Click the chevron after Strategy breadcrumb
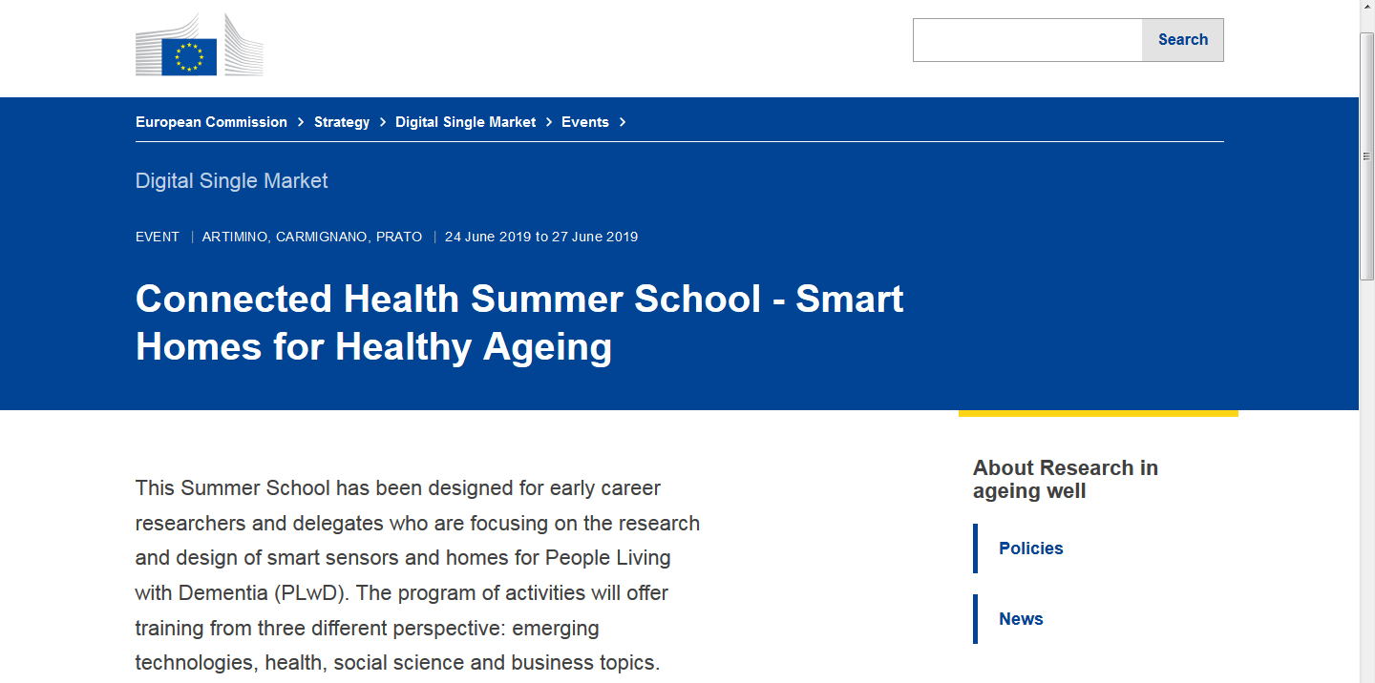This screenshot has width=1375, height=683. [x=383, y=122]
